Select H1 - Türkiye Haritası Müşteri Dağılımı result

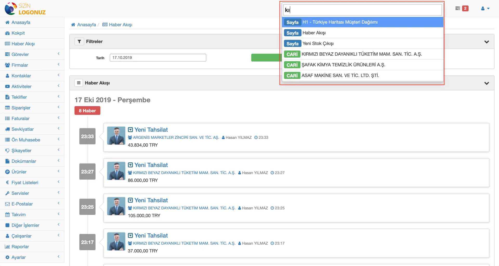[x=363, y=22]
